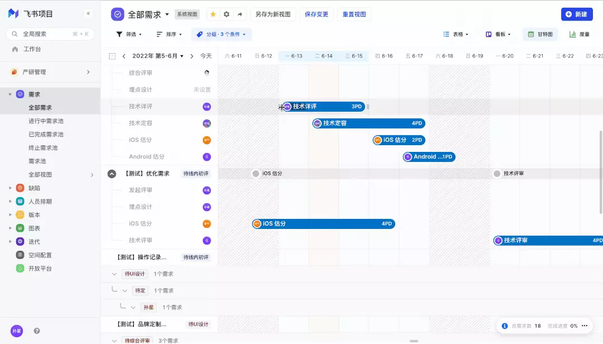Toggle the collapse-all box beside date navigator
The image size is (603, 344).
tap(112, 56)
